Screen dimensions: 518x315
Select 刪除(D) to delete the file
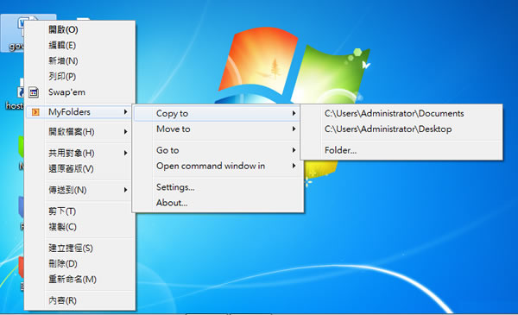click(x=79, y=263)
